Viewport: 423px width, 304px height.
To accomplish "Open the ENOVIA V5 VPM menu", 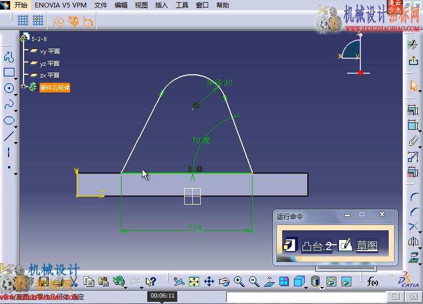I will pos(61,5).
